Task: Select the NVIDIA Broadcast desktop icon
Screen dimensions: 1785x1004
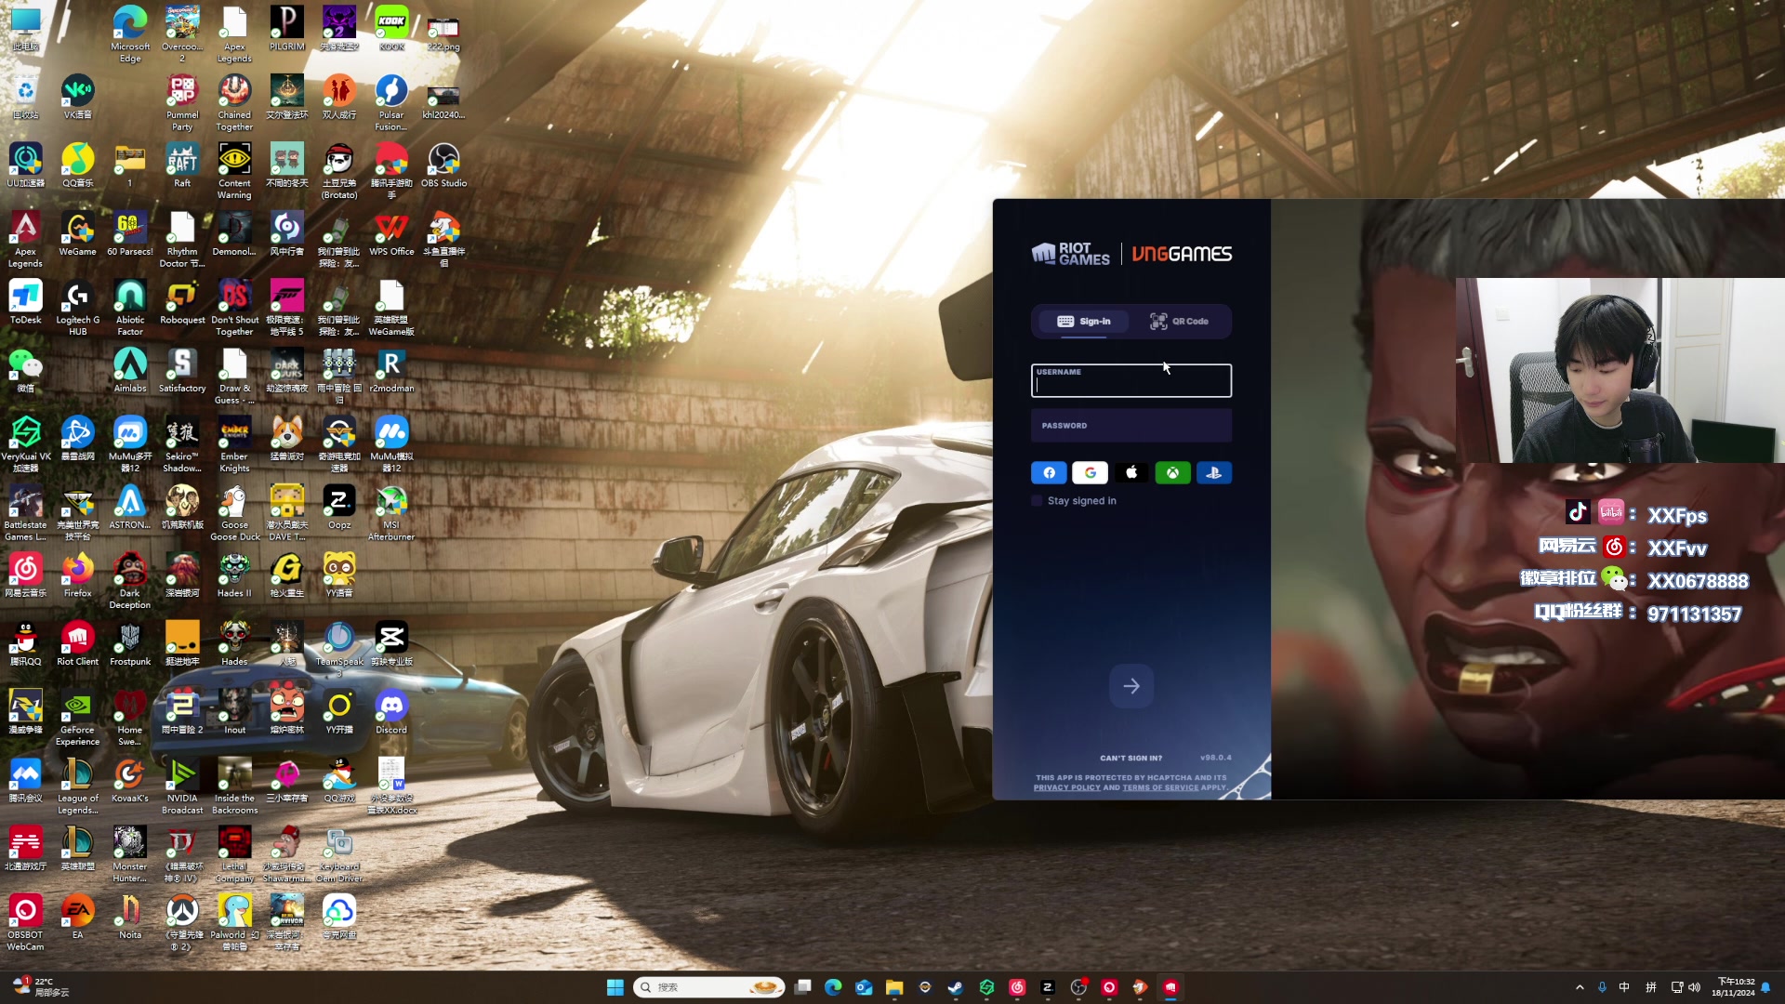Action: (x=182, y=786)
